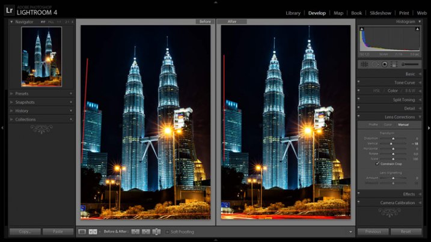Click the Reset button
Viewport: 431px width, 242px height.
pos(406,232)
